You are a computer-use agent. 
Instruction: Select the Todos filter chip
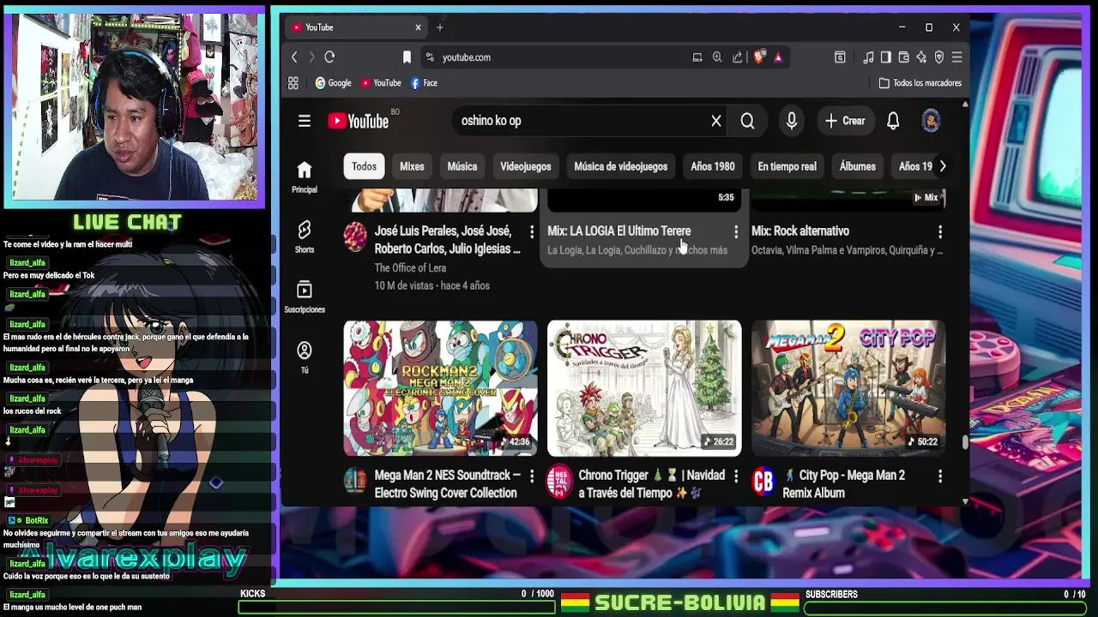point(364,166)
